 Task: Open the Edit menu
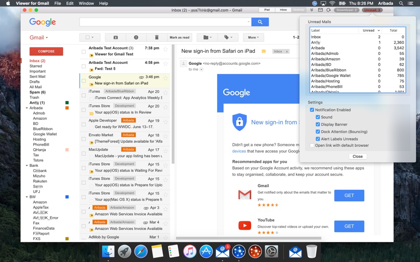(x=70, y=4)
